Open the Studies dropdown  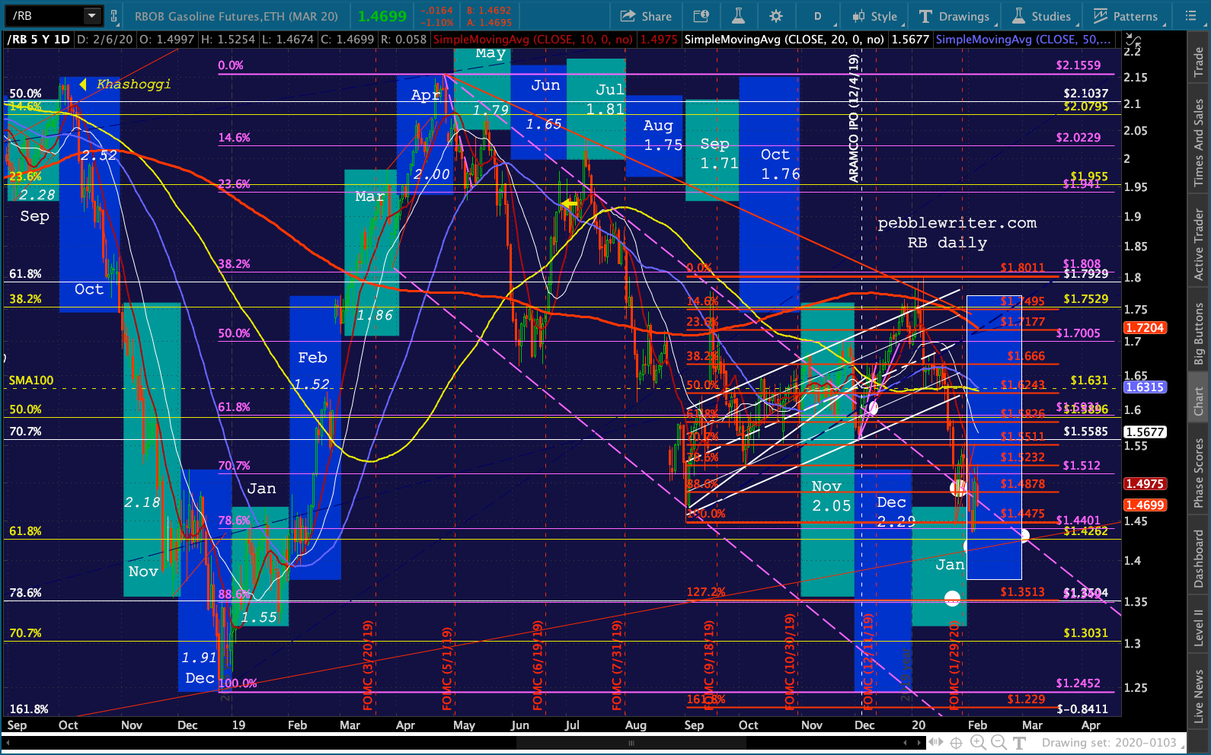click(x=1041, y=16)
